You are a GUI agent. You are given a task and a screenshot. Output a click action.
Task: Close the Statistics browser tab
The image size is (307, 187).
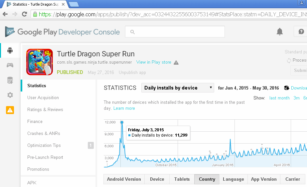point(63,4)
